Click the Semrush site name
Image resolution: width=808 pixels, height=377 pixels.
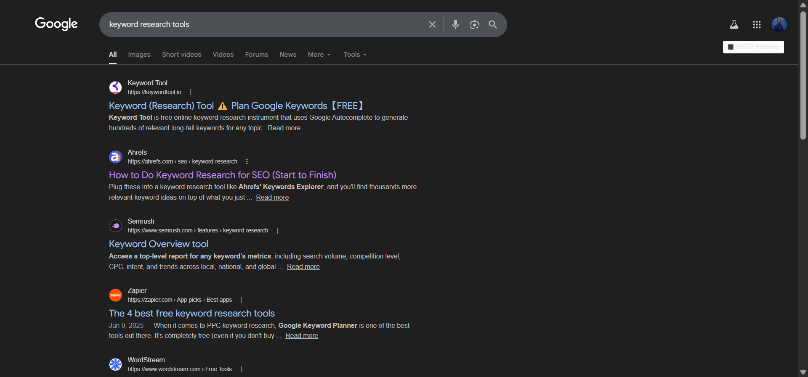pyautogui.click(x=141, y=221)
